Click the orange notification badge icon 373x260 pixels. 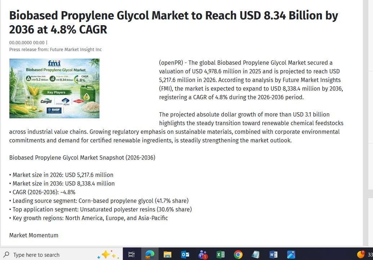361,254
